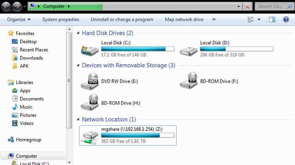Expand the arrow after Computer in breadcrumb
The width and height of the screenshot is (295, 165).
69,6
